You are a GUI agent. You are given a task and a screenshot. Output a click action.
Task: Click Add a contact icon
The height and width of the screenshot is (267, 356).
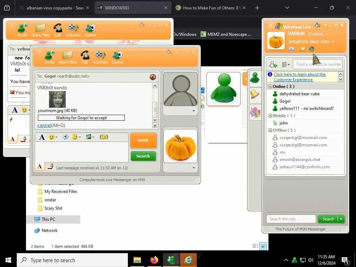point(273,64)
